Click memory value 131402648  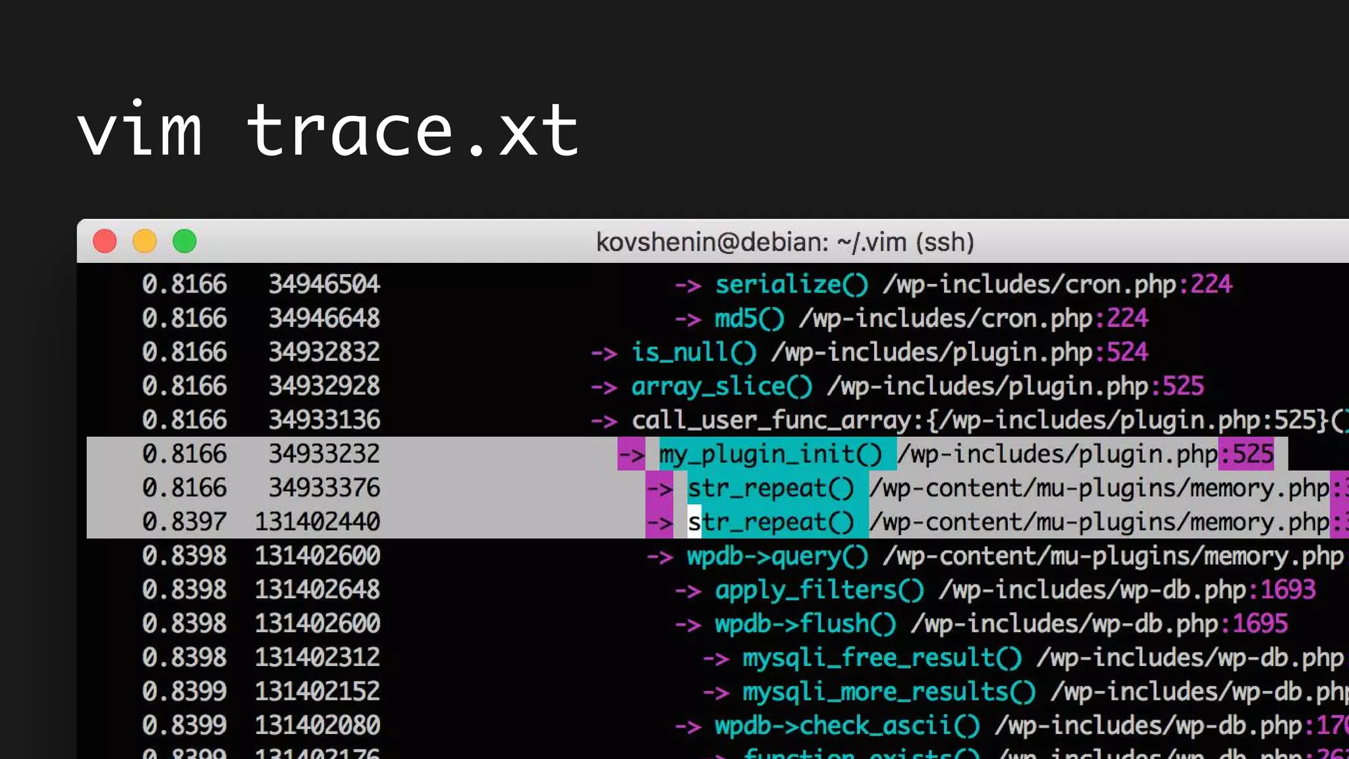pyautogui.click(x=317, y=590)
